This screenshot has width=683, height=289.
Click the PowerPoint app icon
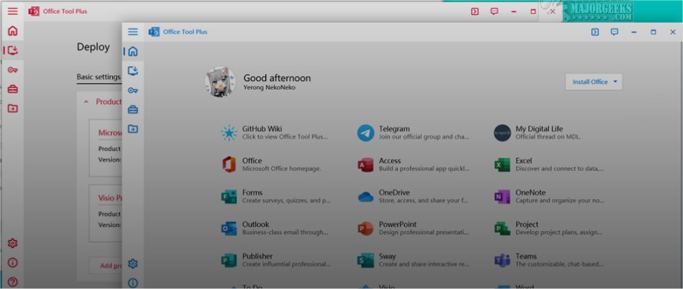(366, 228)
